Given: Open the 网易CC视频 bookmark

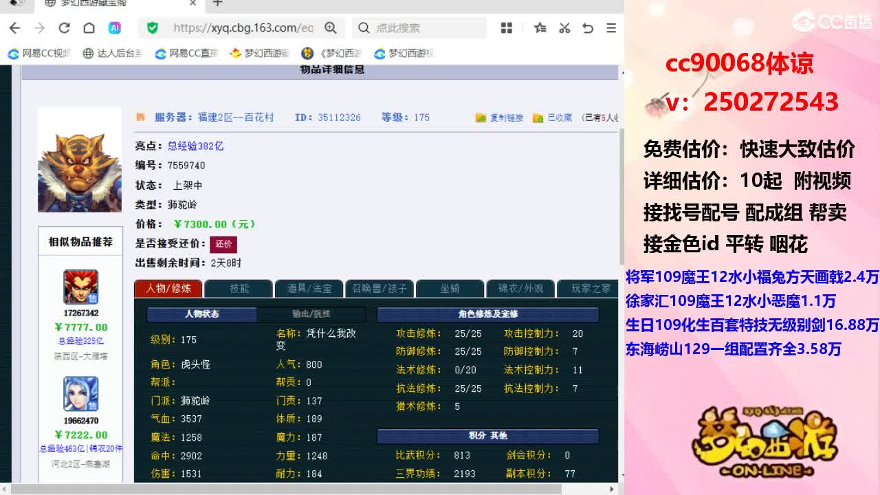Looking at the screenshot, I should tap(39, 54).
